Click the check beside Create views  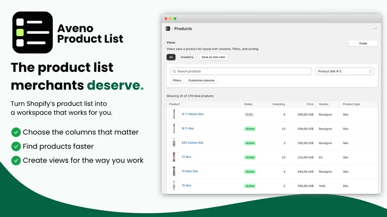[x=16, y=161]
